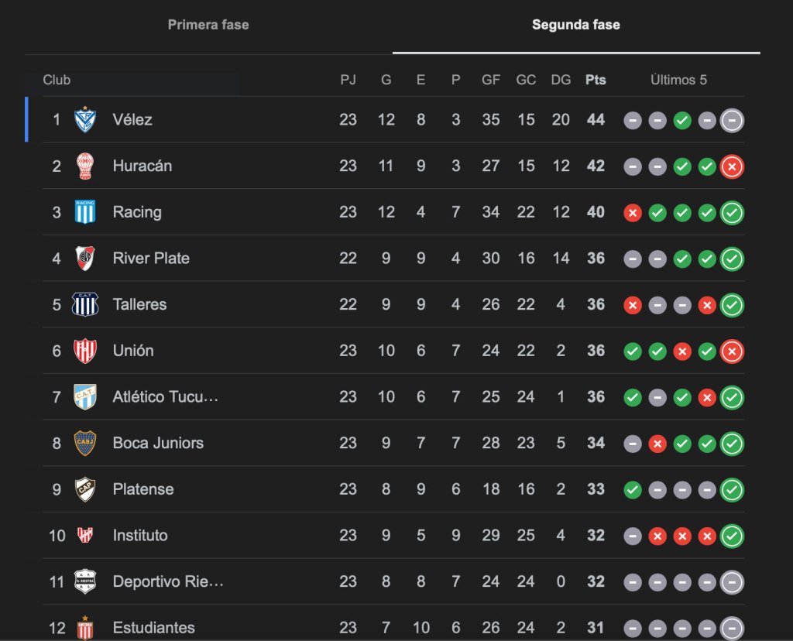Click Racing's most recent win indicator
The image size is (793, 641).
pyautogui.click(x=732, y=212)
